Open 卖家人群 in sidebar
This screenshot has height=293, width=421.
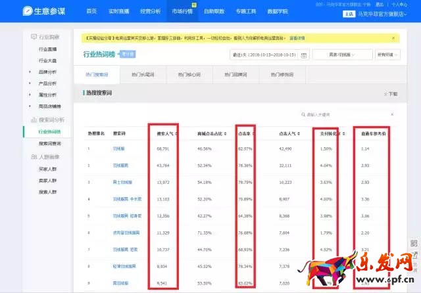[47, 181]
